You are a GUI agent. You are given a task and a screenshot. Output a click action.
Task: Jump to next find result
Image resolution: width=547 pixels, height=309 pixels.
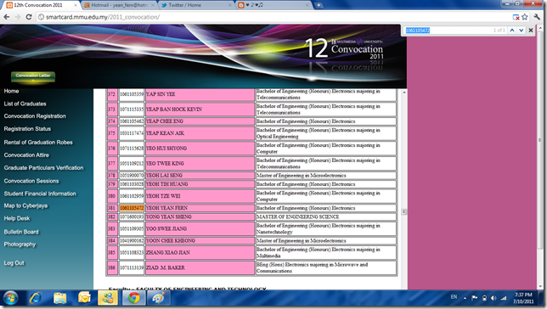[x=522, y=31]
